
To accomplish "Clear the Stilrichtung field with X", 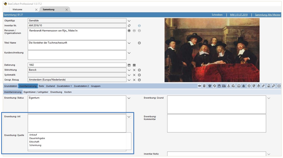I will tap(134, 70).
